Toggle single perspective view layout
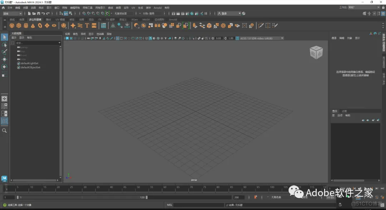This screenshot has height=210, width=386. (x=4, y=99)
